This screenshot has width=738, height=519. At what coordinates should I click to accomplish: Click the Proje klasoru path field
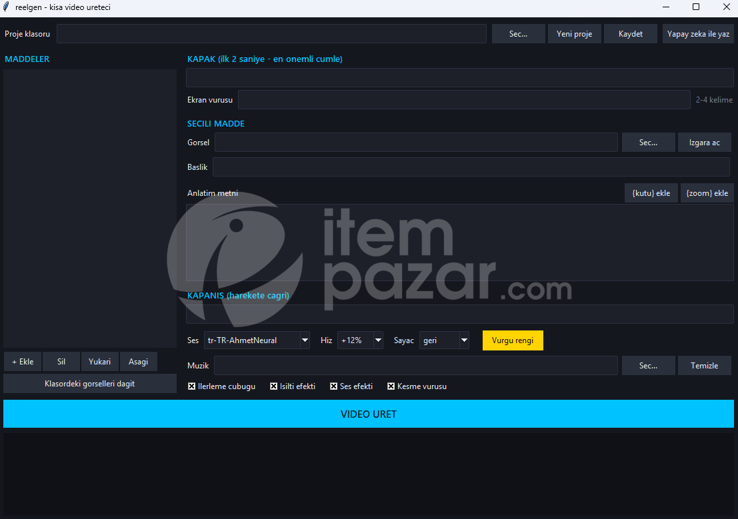click(271, 34)
